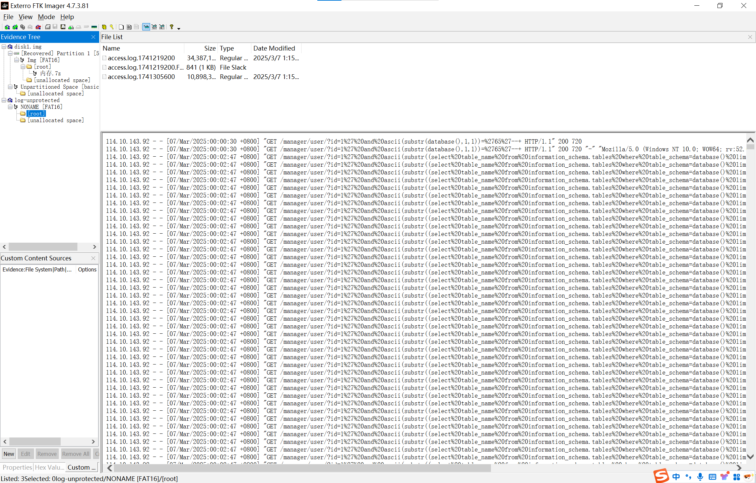Collapse the NONAME [FAT16] tree node
The width and height of the screenshot is (756, 483).
(10, 107)
